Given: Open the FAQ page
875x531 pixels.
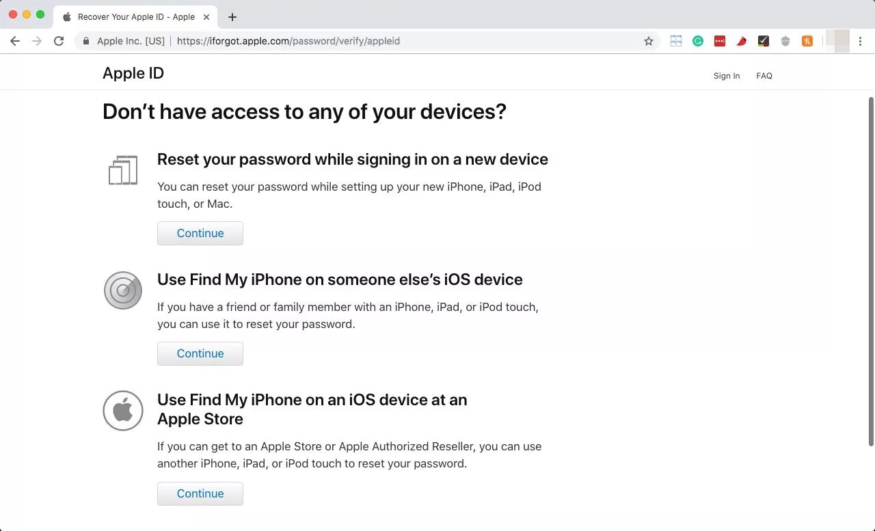Looking at the screenshot, I should 764,75.
